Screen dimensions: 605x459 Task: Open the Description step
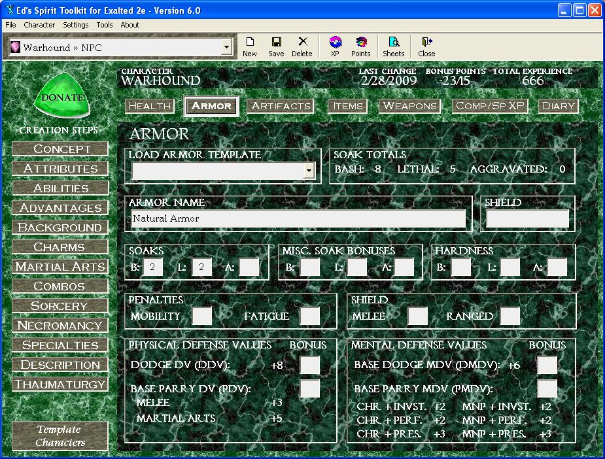pos(60,365)
